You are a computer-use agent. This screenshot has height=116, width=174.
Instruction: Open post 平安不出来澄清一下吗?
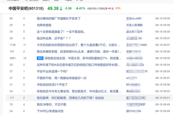pos(52,71)
